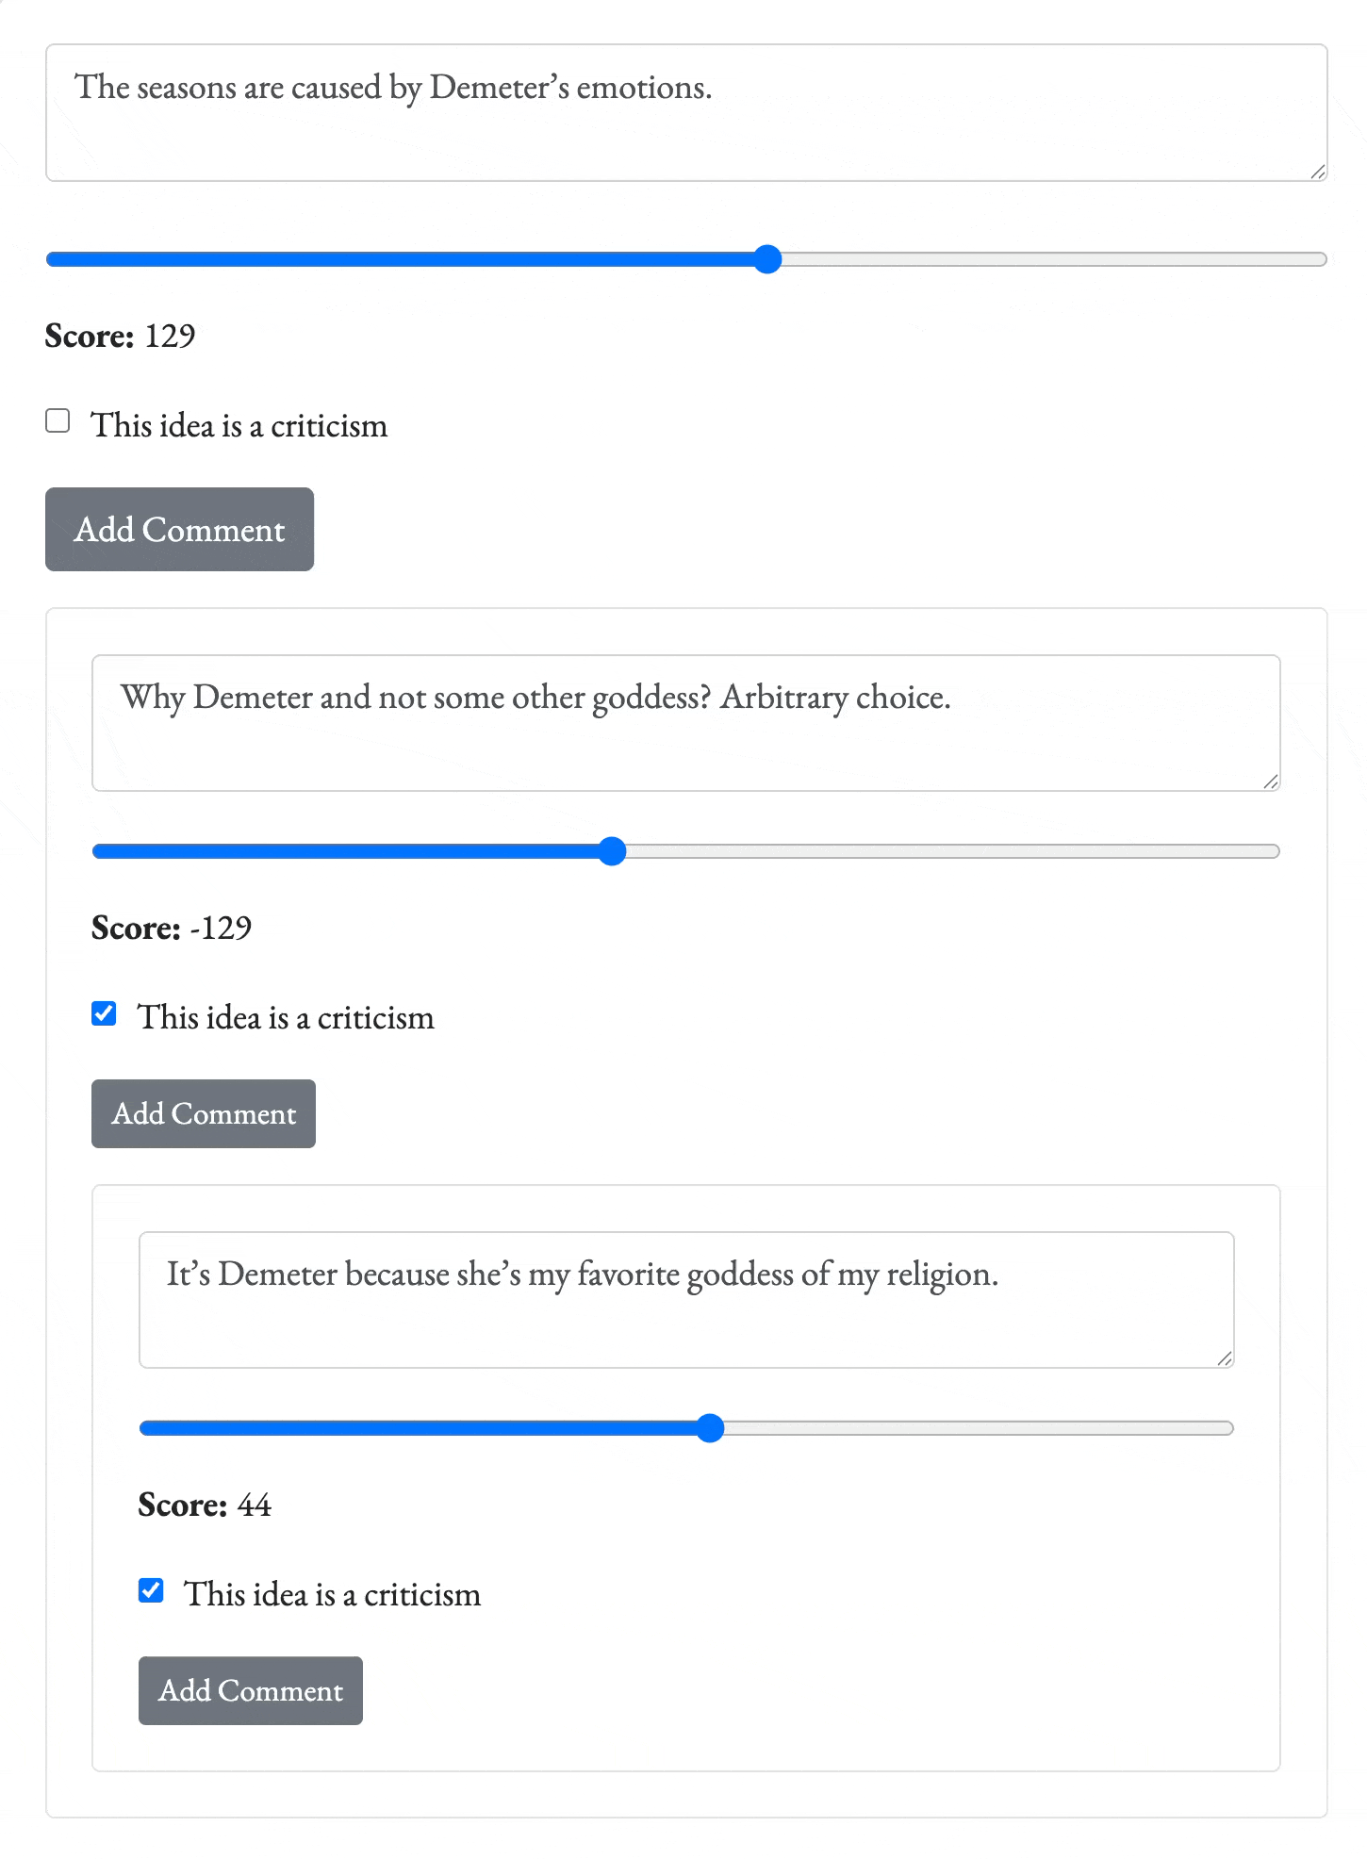Screen dimensions: 1367x1859
Task: Click the 'This idea is a criticism' label text on top
Action: (x=239, y=425)
